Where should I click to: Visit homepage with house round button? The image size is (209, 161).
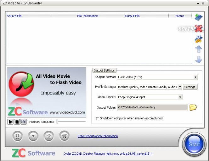click(x=49, y=136)
